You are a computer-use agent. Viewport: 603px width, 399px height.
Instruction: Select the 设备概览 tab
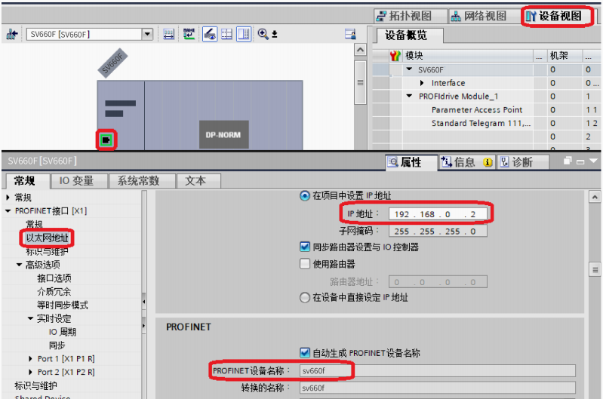pyautogui.click(x=409, y=35)
